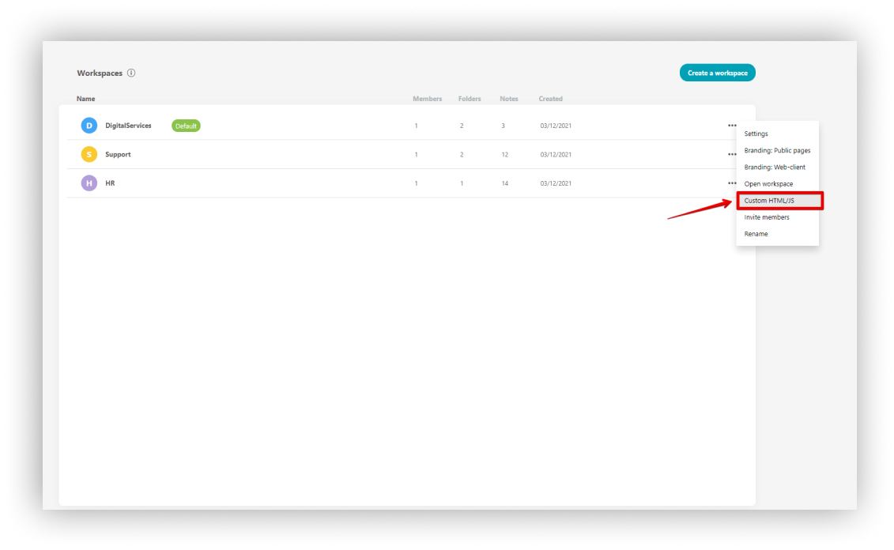
Task: Click the HR purple H avatar
Action: tap(89, 183)
